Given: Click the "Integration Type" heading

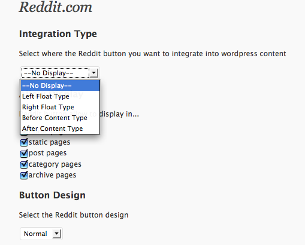Looking at the screenshot, I should click(58, 33).
